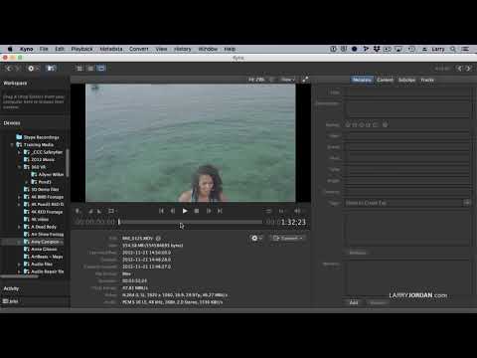The height and width of the screenshot is (358, 477).
Task: Click the forward navigation arrow in toolbar
Action: pos(18,69)
